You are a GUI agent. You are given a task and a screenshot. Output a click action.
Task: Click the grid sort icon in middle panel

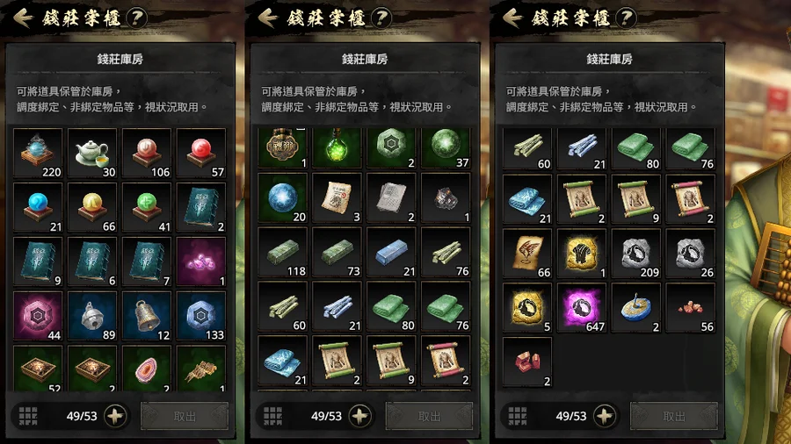272,416
